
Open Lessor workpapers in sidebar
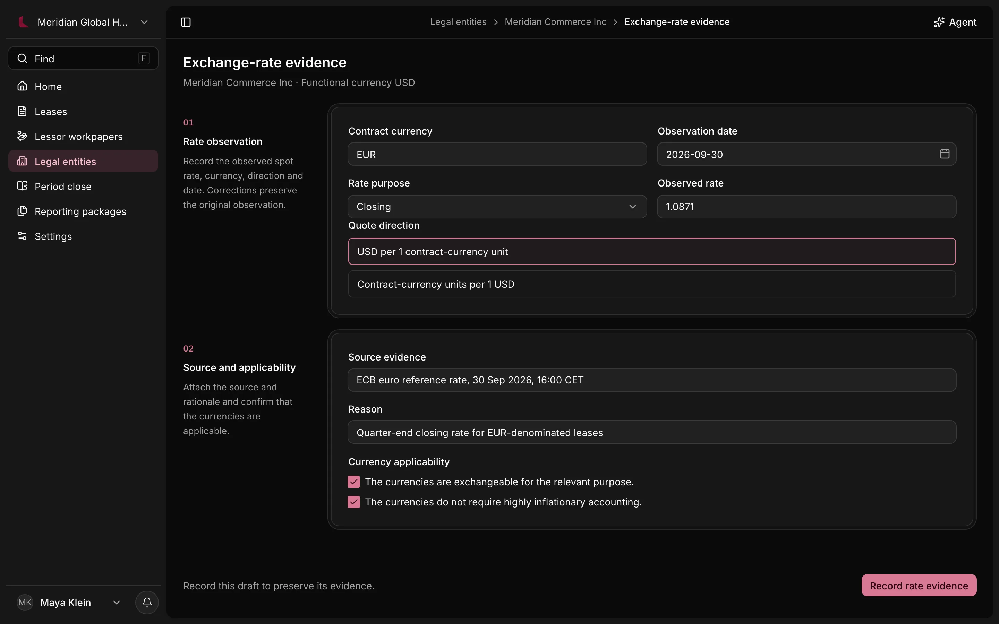83,136
